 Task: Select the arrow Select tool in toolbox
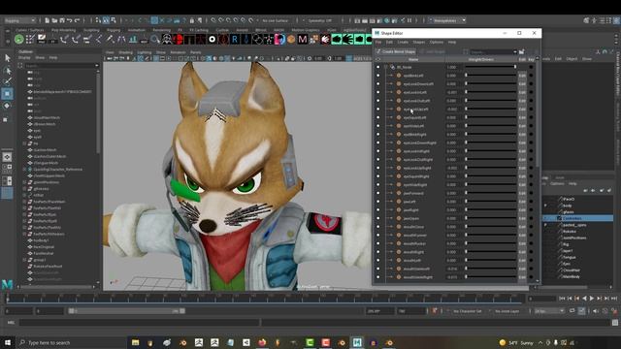point(7,58)
